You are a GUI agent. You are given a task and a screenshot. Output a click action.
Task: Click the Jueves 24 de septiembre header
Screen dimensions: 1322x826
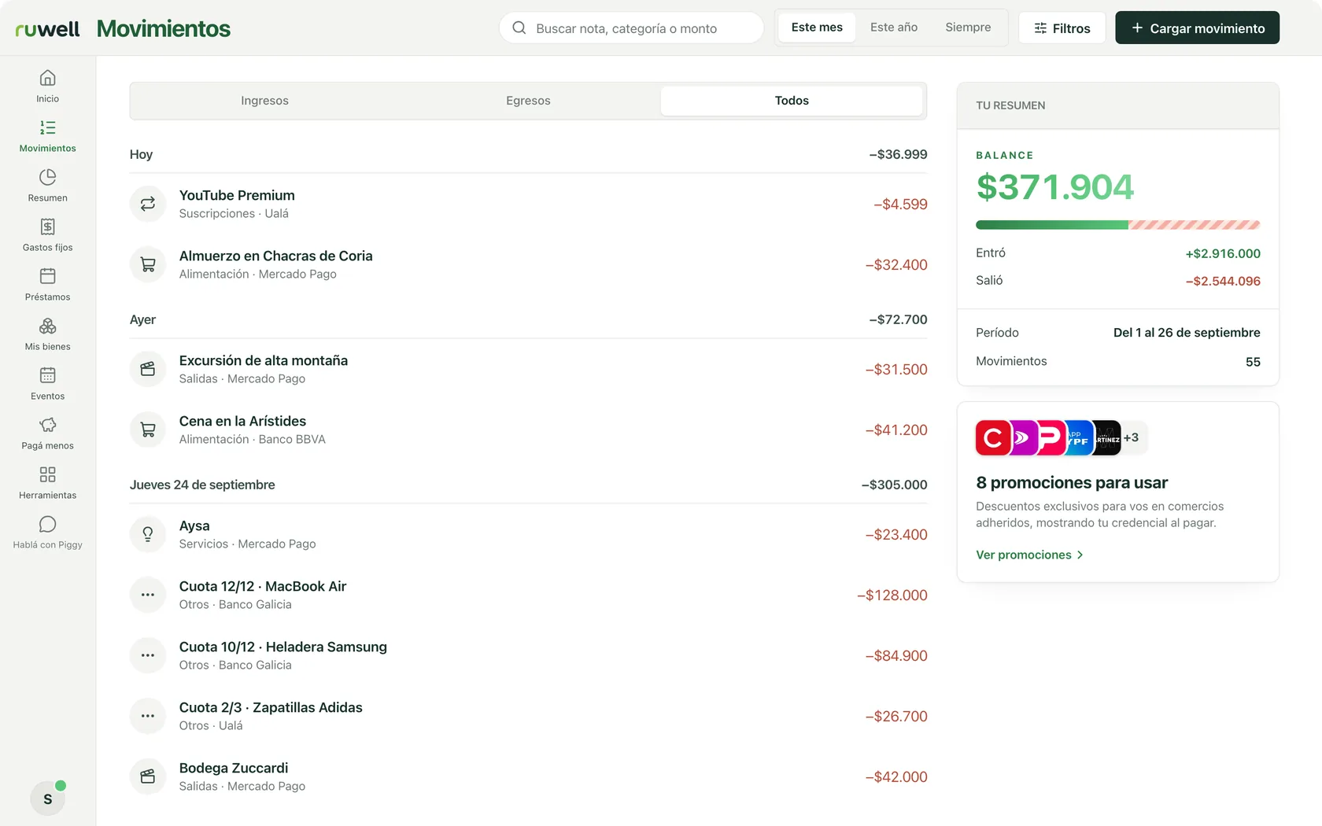point(202,485)
